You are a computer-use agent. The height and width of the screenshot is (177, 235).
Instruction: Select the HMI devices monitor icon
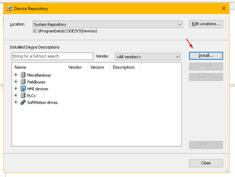click(x=23, y=88)
